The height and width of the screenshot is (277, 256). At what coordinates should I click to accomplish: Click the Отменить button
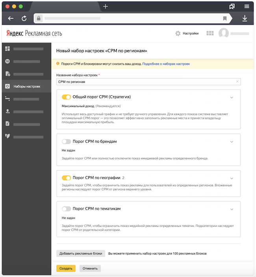click(90, 268)
